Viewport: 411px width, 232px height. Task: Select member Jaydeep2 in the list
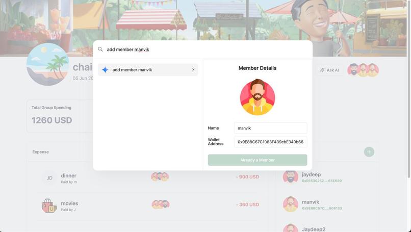click(328, 228)
